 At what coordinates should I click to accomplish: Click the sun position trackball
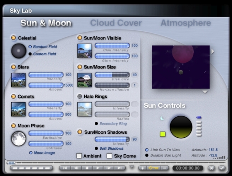(181, 127)
